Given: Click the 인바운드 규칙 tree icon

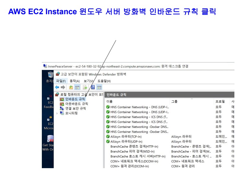Looking at the screenshot, I should click(x=62, y=99).
